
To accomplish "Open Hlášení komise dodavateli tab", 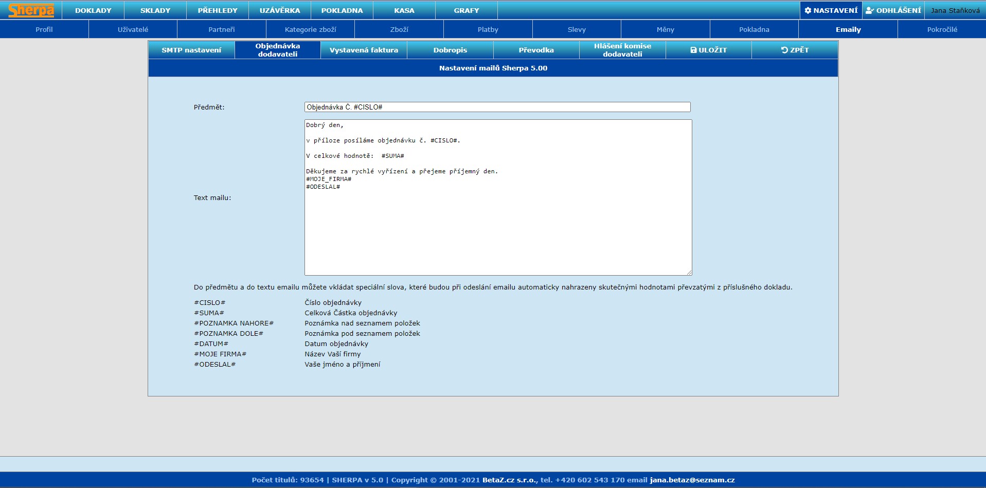I will coord(622,50).
